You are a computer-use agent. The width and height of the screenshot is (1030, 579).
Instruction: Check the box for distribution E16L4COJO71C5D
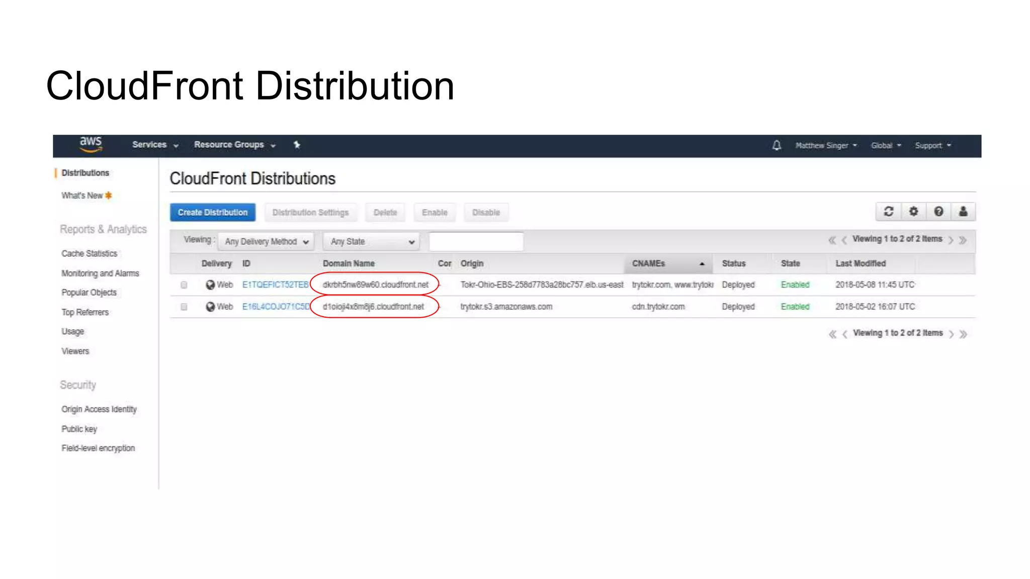pos(184,307)
